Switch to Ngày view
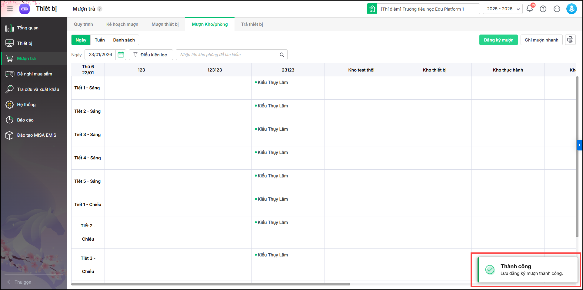The width and height of the screenshot is (583, 290). pyautogui.click(x=81, y=40)
